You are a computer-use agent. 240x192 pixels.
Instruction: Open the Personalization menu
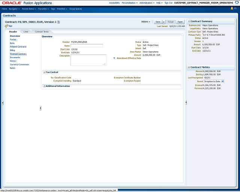(130, 3)
